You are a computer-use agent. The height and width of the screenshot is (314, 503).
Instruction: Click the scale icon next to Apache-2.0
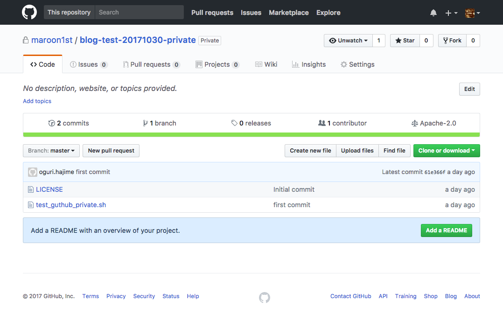pyautogui.click(x=415, y=123)
